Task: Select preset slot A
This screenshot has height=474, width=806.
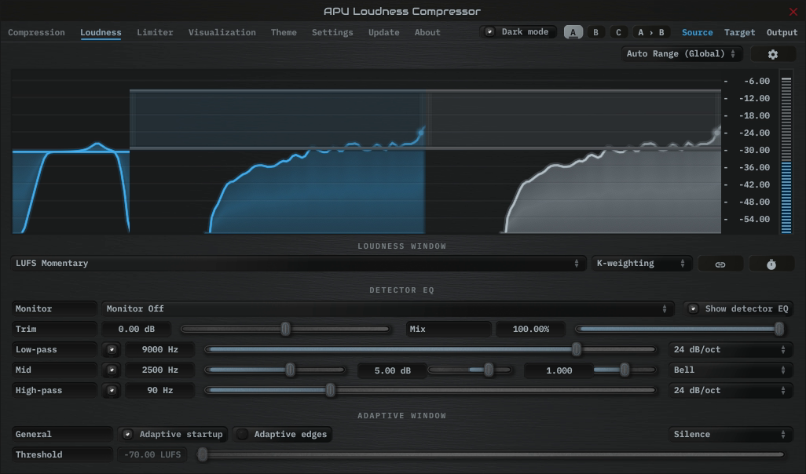Action: pyautogui.click(x=573, y=32)
